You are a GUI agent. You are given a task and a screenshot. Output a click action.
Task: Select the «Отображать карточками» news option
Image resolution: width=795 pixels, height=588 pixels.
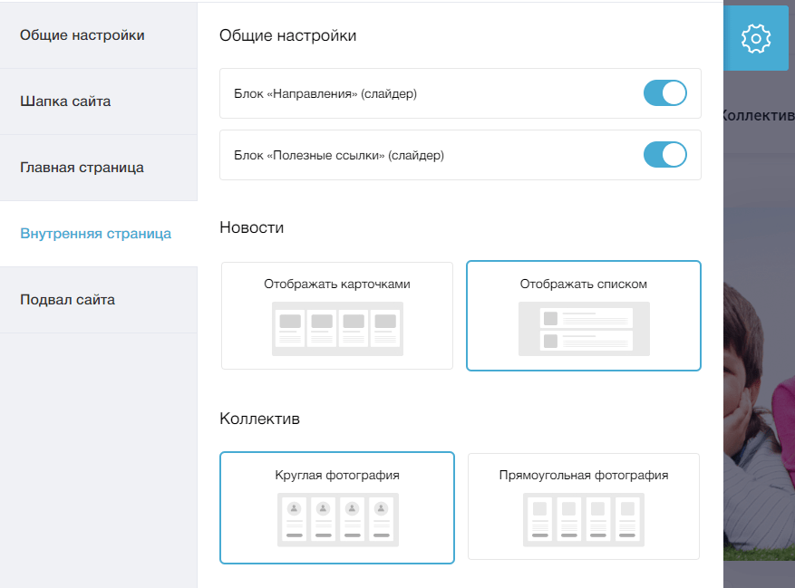click(337, 315)
